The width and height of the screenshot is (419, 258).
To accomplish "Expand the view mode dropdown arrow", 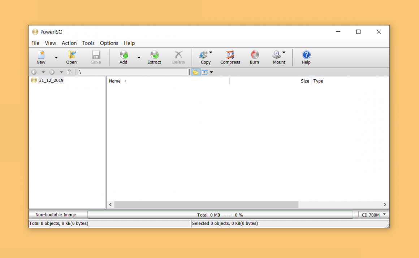I will click(211, 72).
